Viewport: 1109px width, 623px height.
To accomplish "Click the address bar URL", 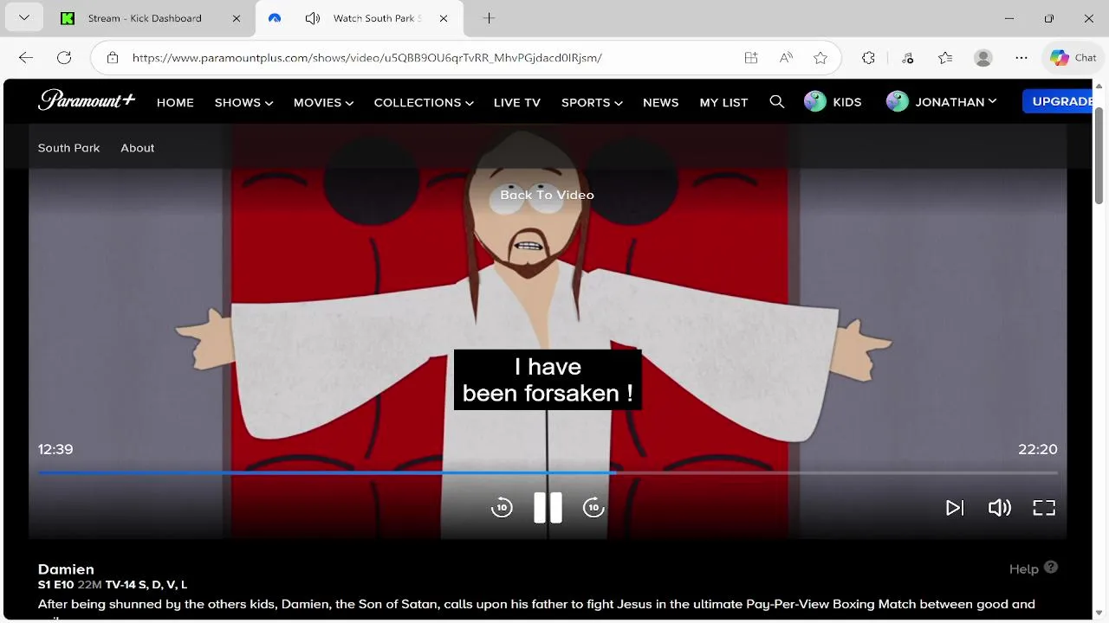I will click(x=367, y=58).
